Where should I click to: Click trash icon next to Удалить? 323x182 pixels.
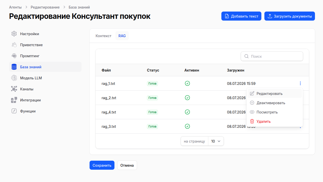252,122
